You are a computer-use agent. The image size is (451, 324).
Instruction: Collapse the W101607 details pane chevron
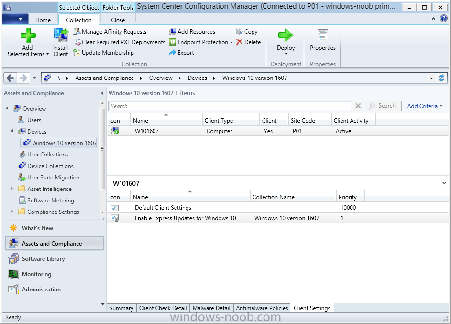pos(444,183)
